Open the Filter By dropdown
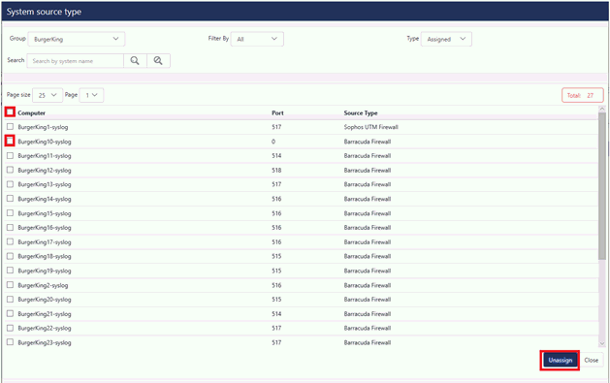Screen dimensions: 610x383 pos(257,39)
